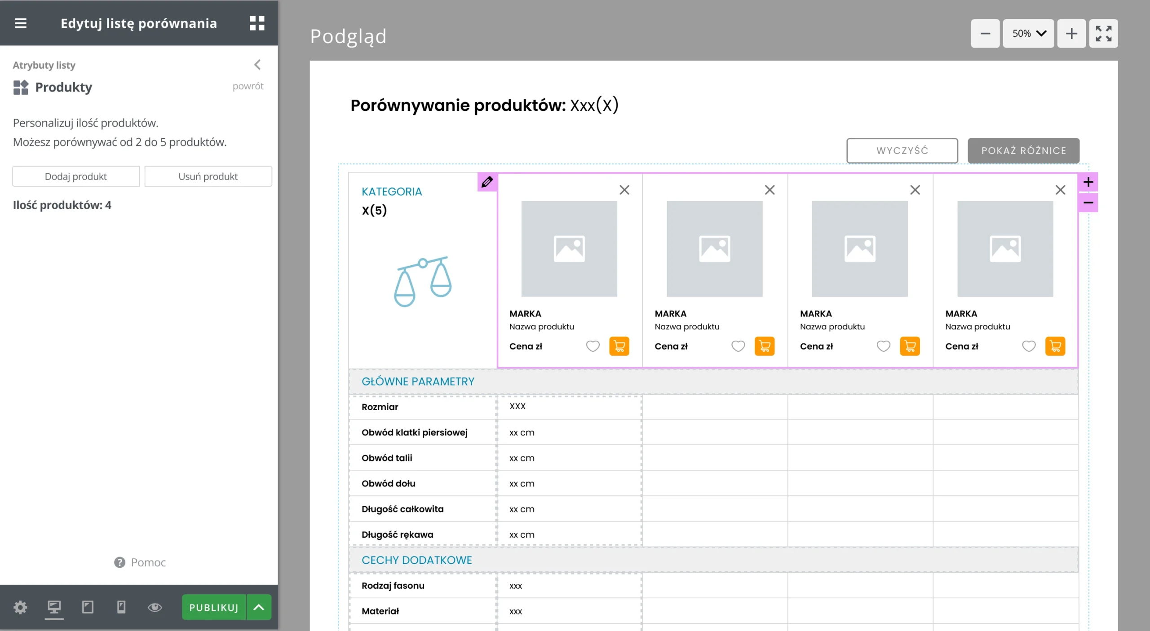This screenshot has height=631, width=1150.
Task: Click the POKAŻ RÓŻNICE button
Action: click(1023, 150)
